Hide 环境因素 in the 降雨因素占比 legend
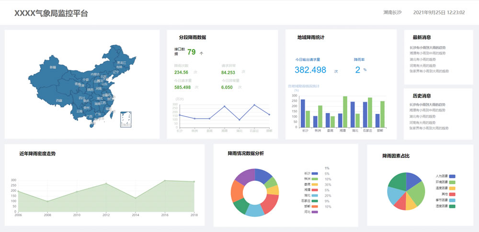Viewport: 479px width, 232px height. (452, 182)
